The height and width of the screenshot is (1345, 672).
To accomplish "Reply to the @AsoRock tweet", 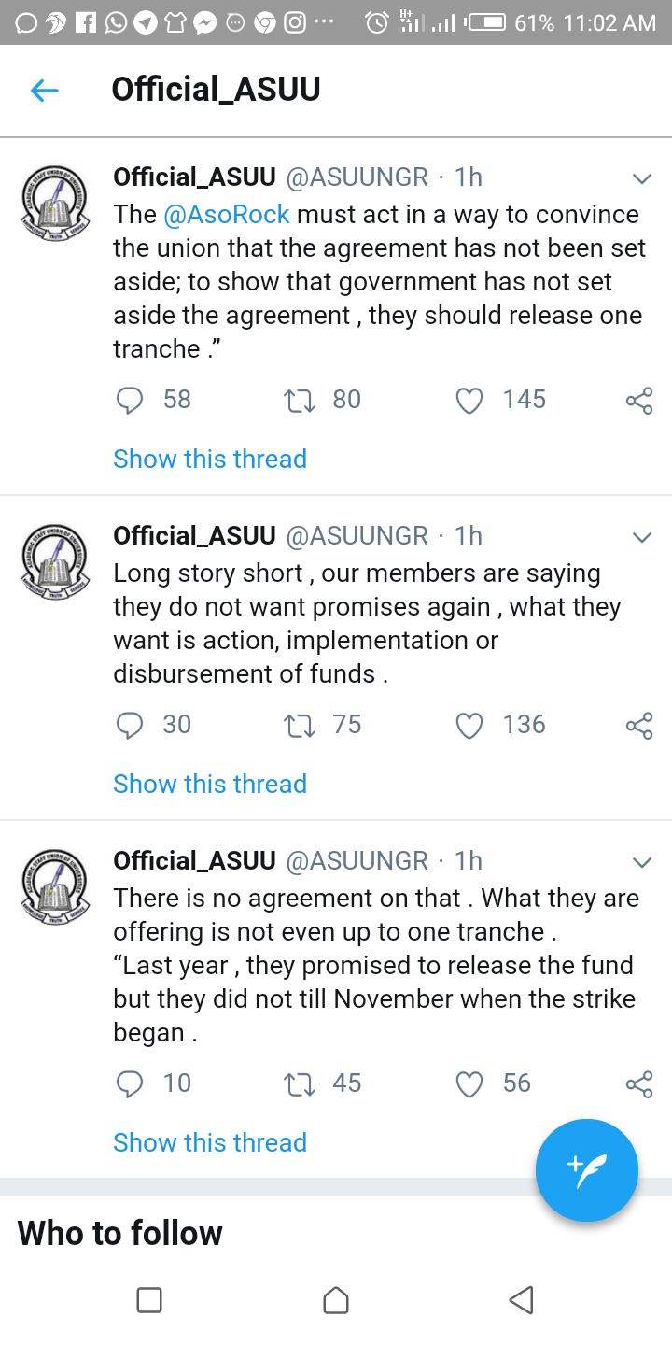I will pyautogui.click(x=130, y=401).
